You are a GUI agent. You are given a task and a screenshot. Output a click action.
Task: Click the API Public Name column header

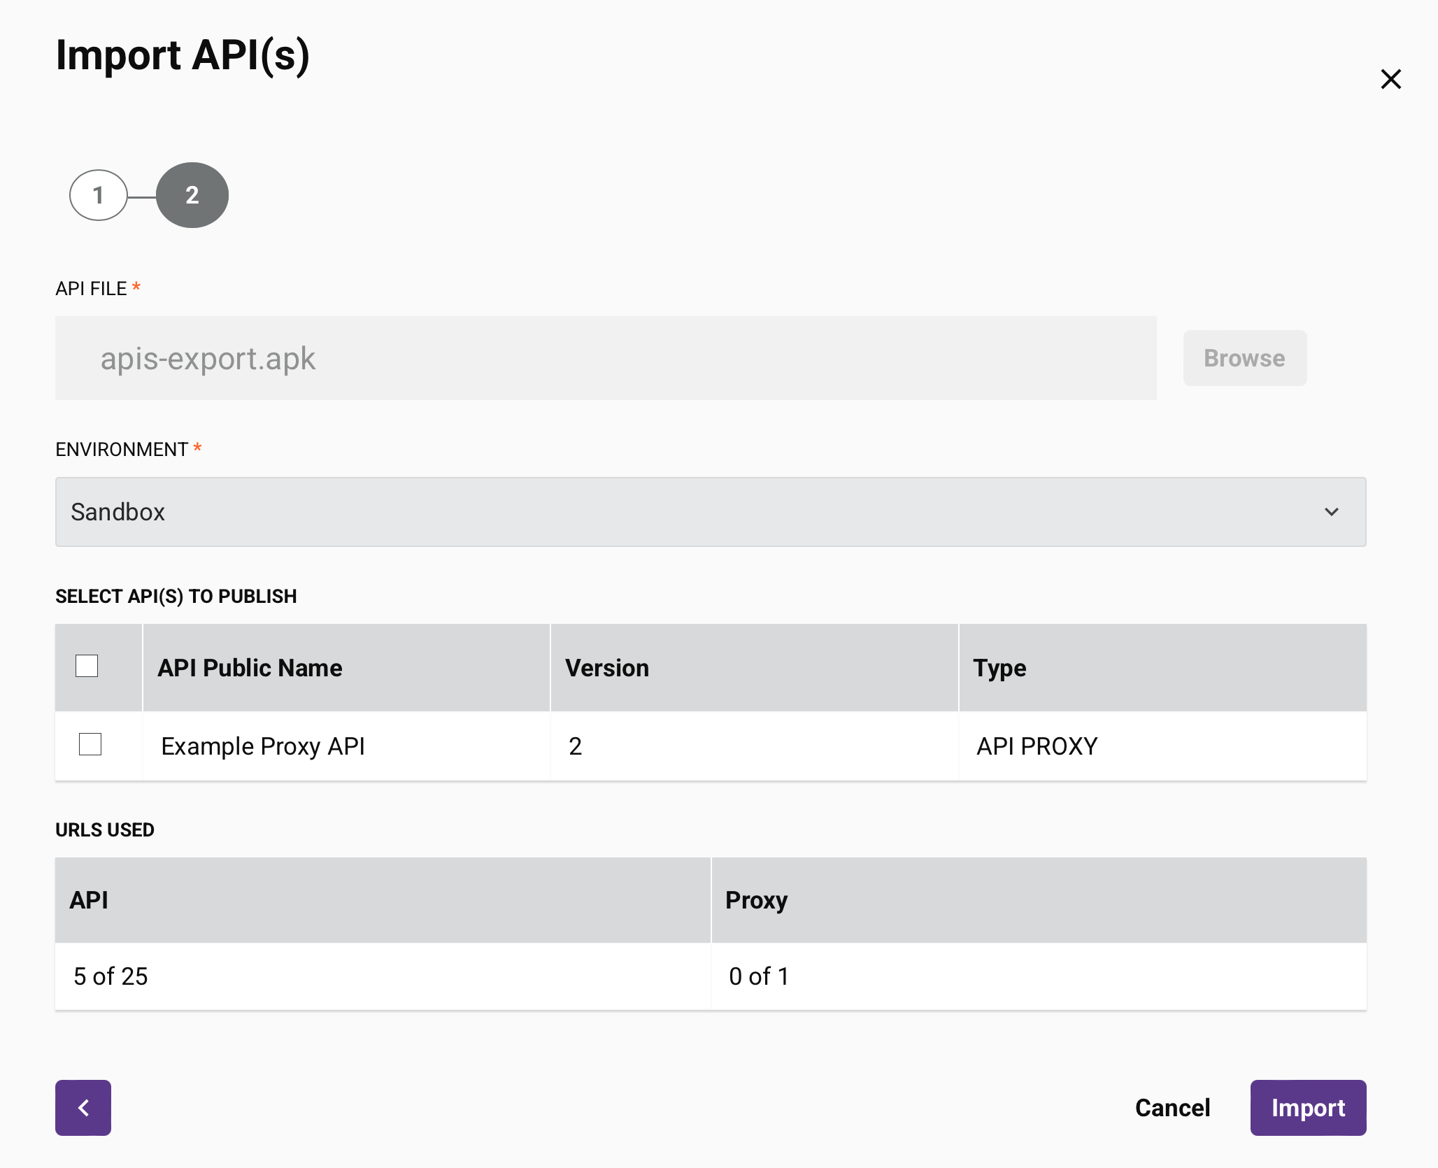pyautogui.click(x=250, y=667)
